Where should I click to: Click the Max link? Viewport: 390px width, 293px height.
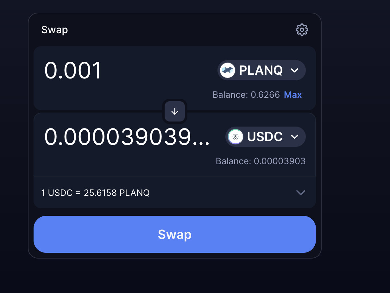(293, 95)
